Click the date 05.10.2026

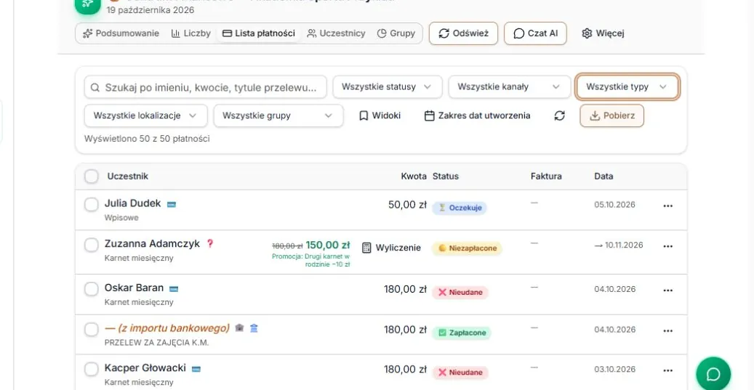tap(614, 205)
